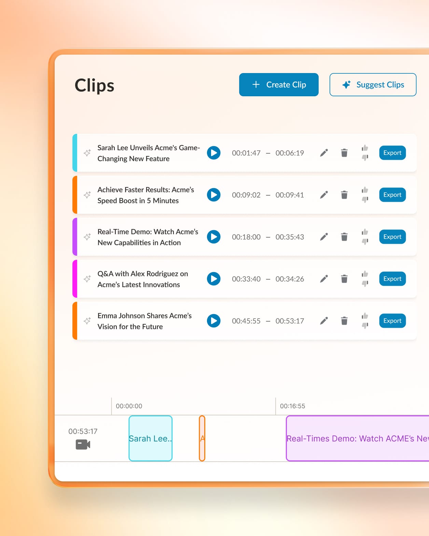
Task: Delete the Emma Johnson Shares clip
Action: click(344, 321)
